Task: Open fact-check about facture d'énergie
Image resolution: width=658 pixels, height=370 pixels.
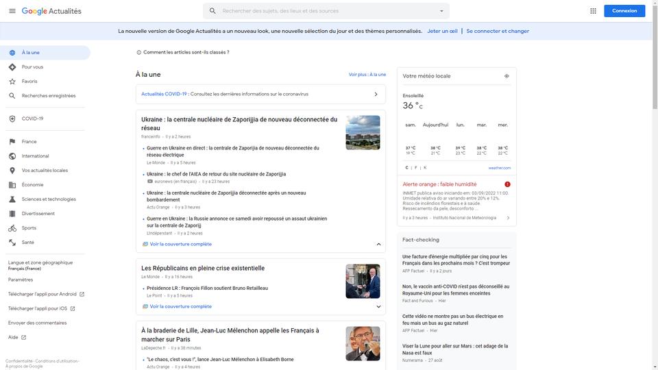Action: pyautogui.click(x=456, y=260)
